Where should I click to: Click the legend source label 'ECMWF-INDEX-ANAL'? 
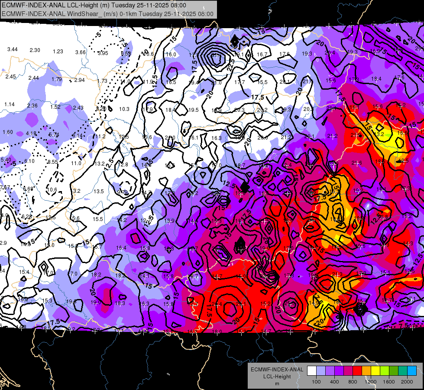[x=277, y=370]
